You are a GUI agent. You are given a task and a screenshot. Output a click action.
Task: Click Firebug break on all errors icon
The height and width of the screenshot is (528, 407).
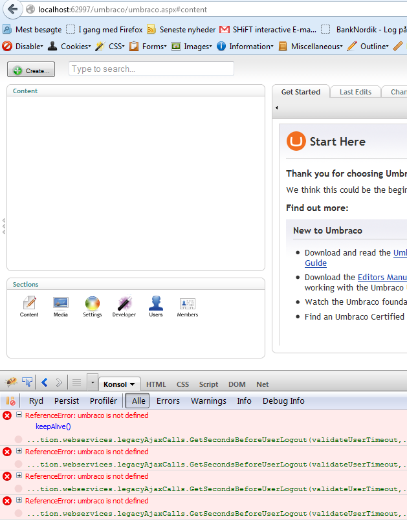(x=10, y=401)
